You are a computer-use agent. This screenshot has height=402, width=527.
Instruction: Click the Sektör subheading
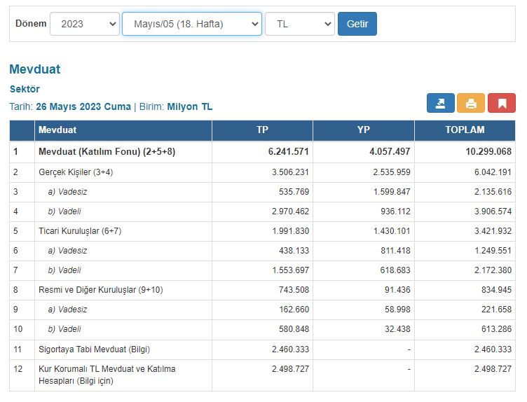[x=25, y=89]
